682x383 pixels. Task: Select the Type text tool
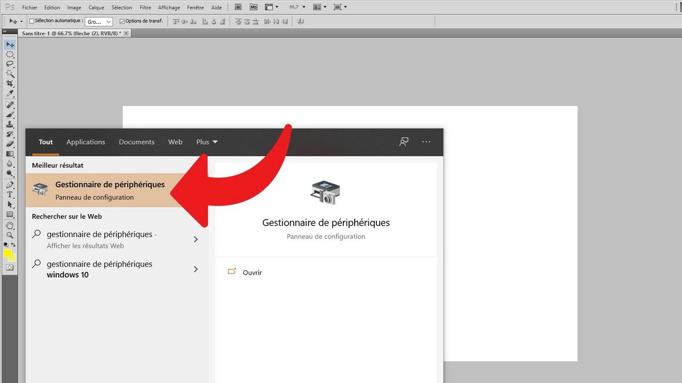tap(10, 195)
